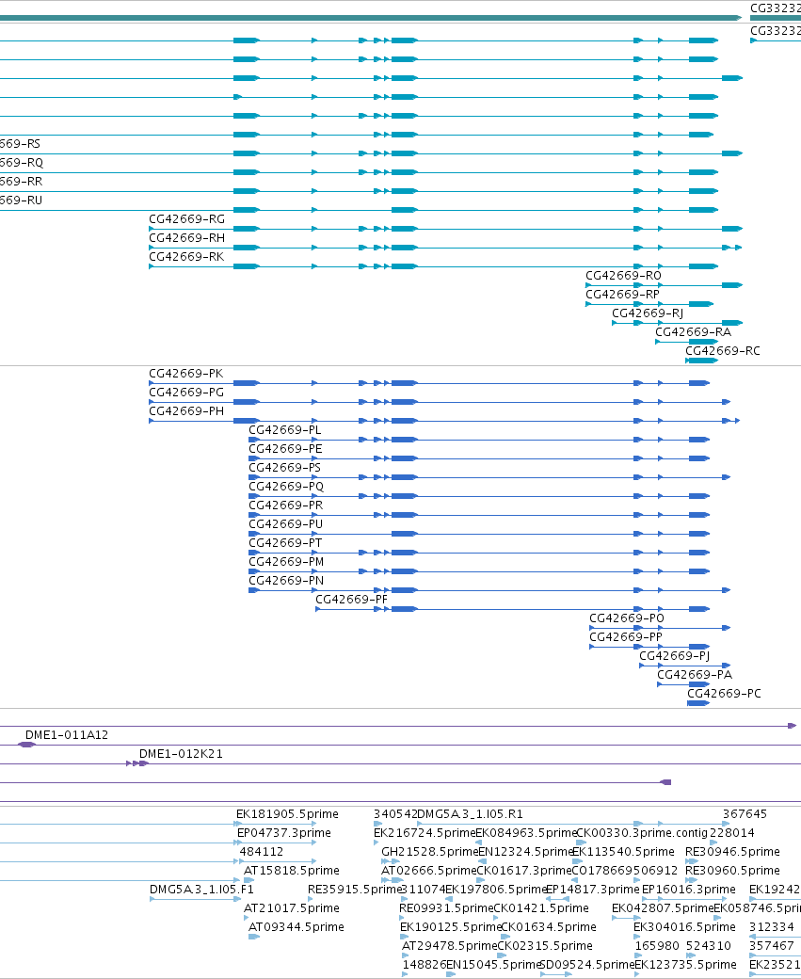Select the CG42669-PT protein label

point(285,542)
